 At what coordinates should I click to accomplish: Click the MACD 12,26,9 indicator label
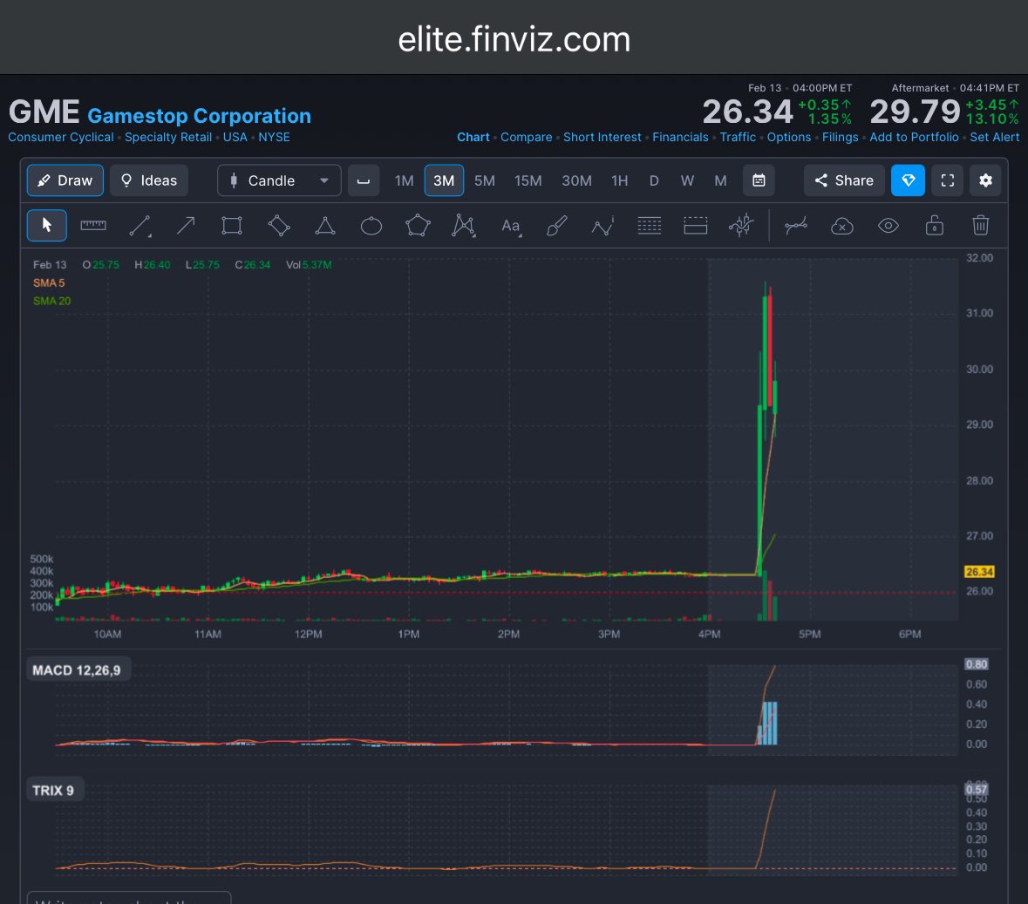tap(77, 670)
